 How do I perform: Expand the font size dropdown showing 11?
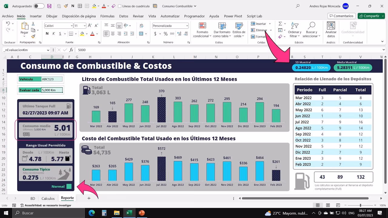(84, 25)
